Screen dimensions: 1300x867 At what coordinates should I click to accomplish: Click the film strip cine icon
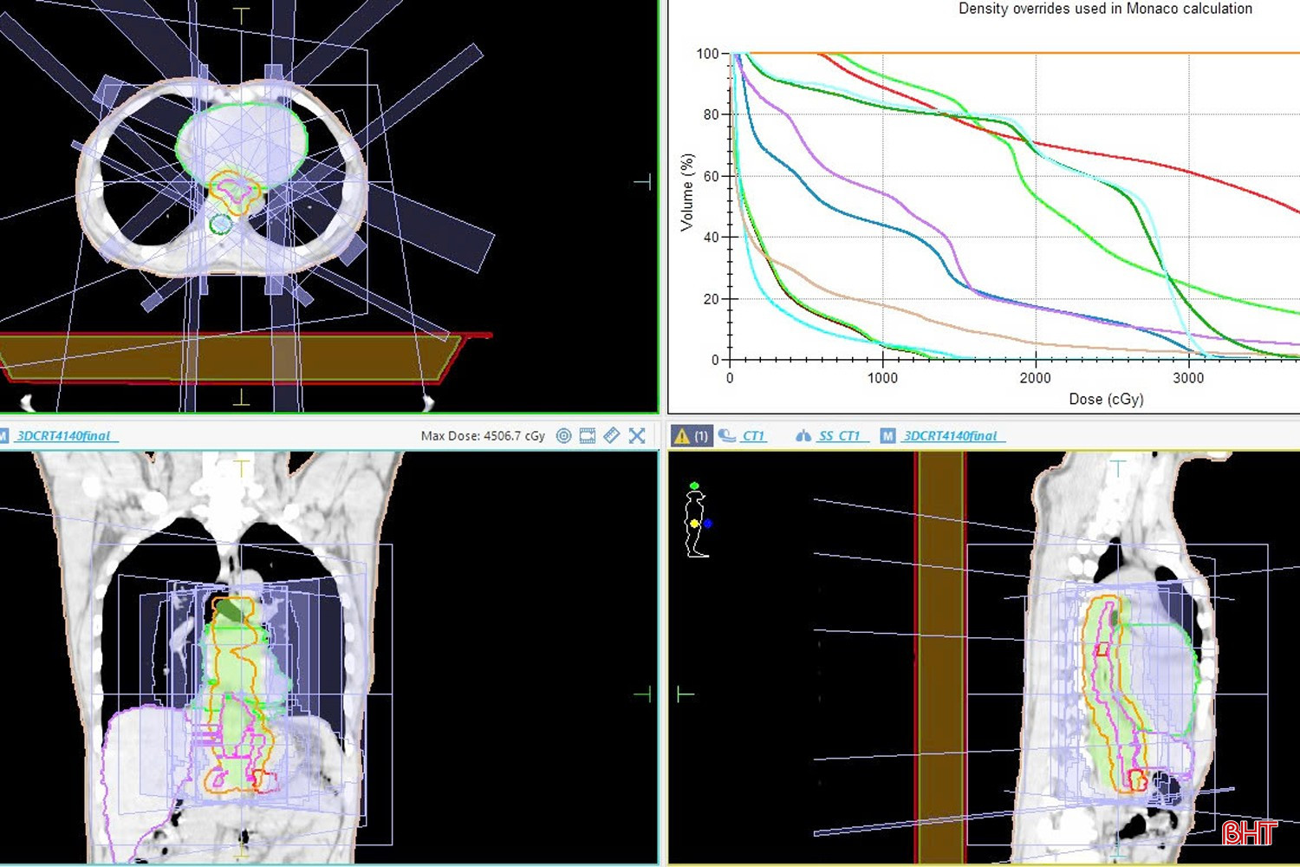(x=588, y=436)
